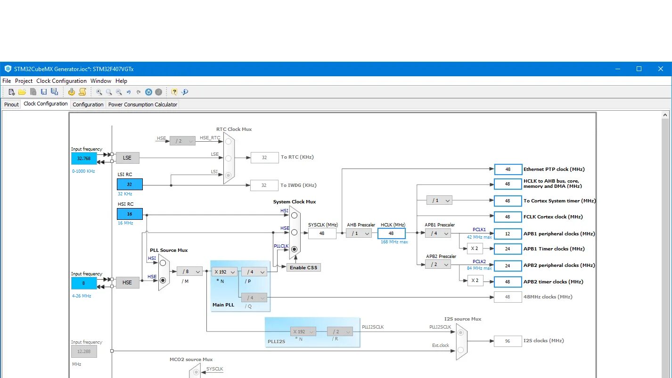Click the HSE input frequency field showing 8

click(x=84, y=283)
